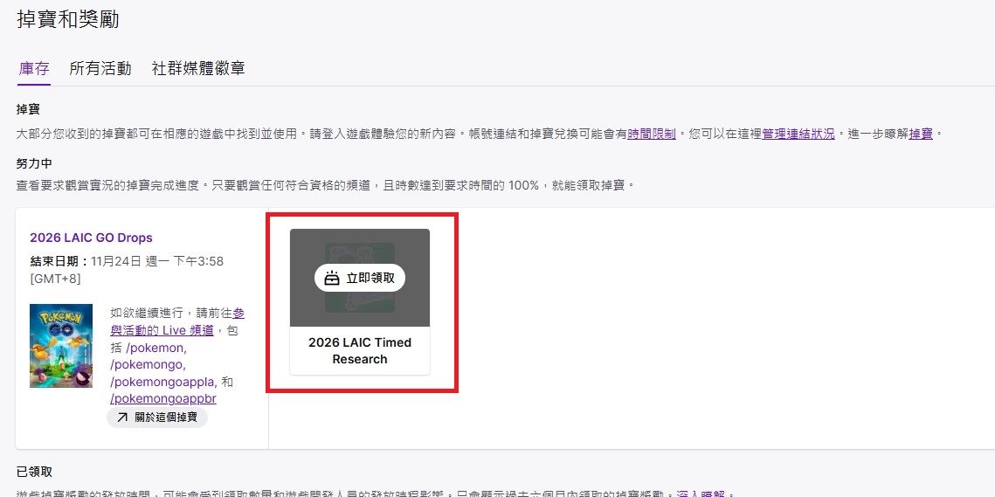Open the Pokémon GO game cover image

[x=61, y=345]
